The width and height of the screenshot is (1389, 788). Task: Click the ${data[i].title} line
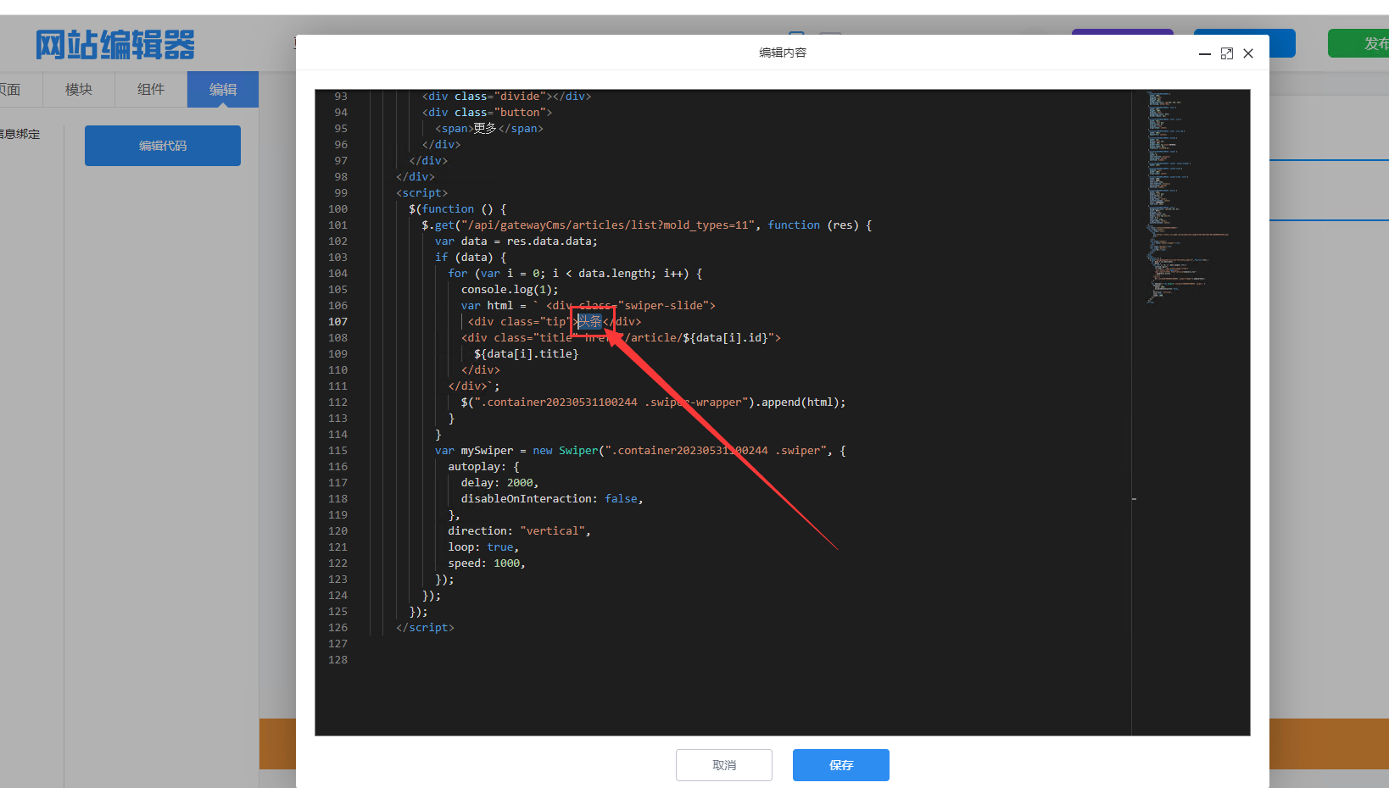[527, 354]
